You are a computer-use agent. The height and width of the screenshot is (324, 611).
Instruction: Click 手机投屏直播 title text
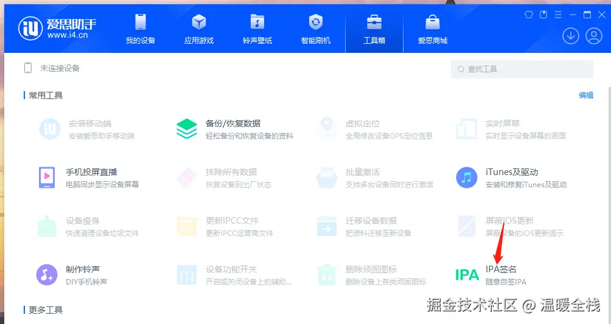pos(91,172)
